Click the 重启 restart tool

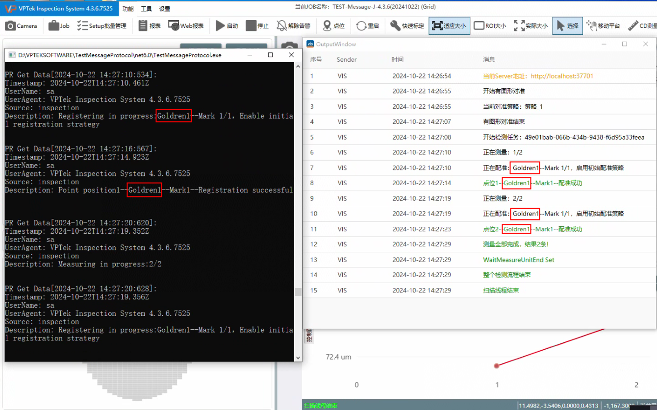368,26
